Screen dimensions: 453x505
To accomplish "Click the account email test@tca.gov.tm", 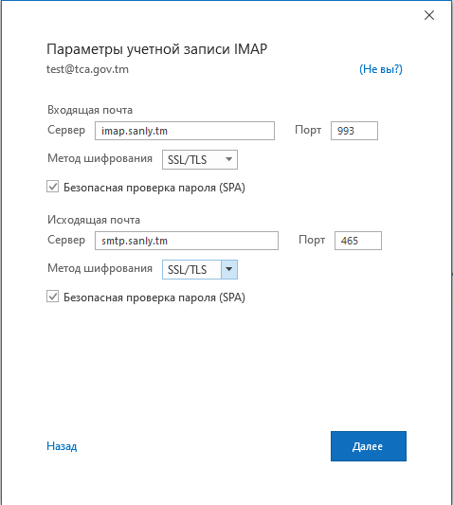I will pos(87,69).
